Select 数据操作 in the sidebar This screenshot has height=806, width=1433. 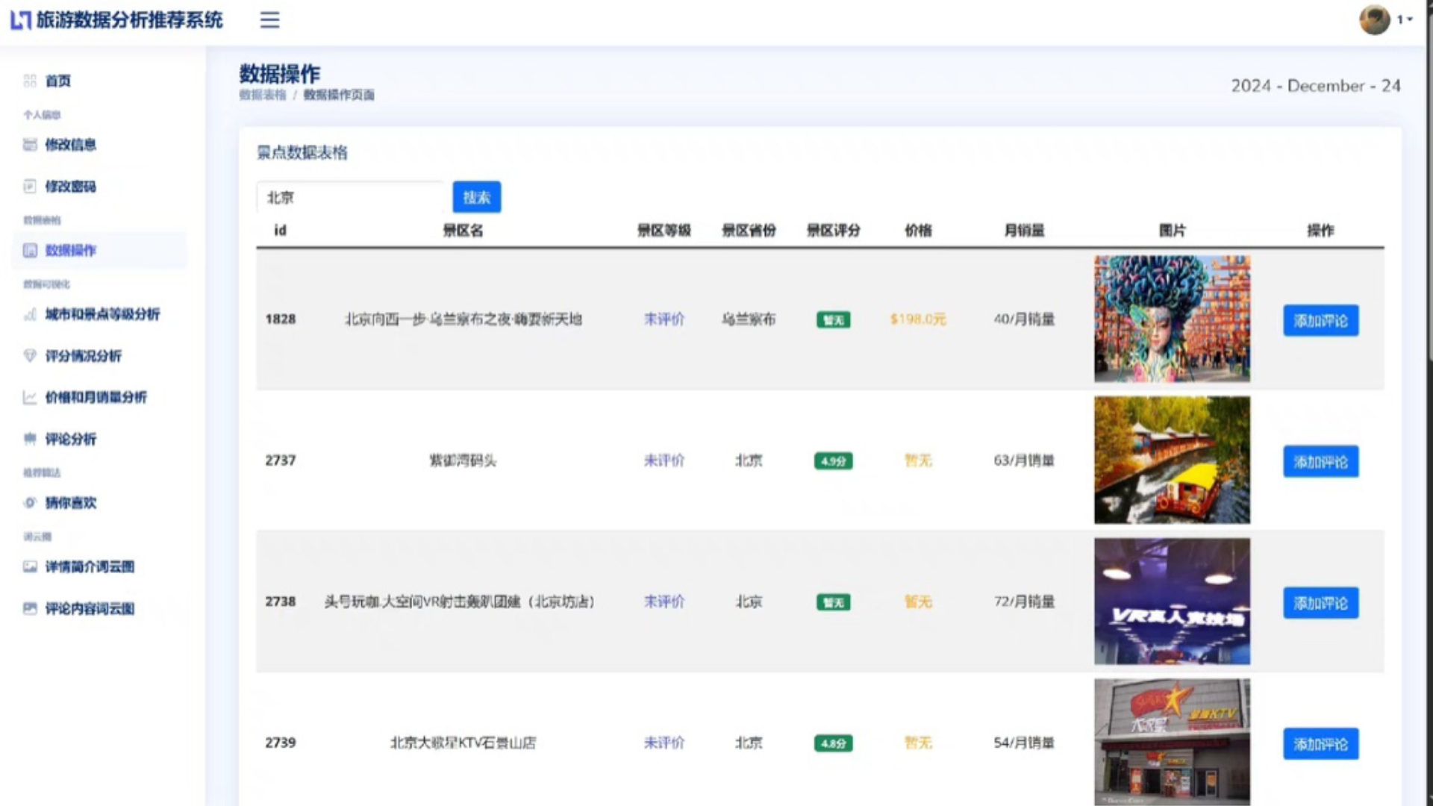point(70,251)
